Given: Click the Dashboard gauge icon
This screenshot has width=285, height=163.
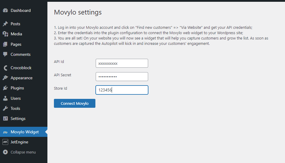Looking at the screenshot, I should click(x=5, y=10).
